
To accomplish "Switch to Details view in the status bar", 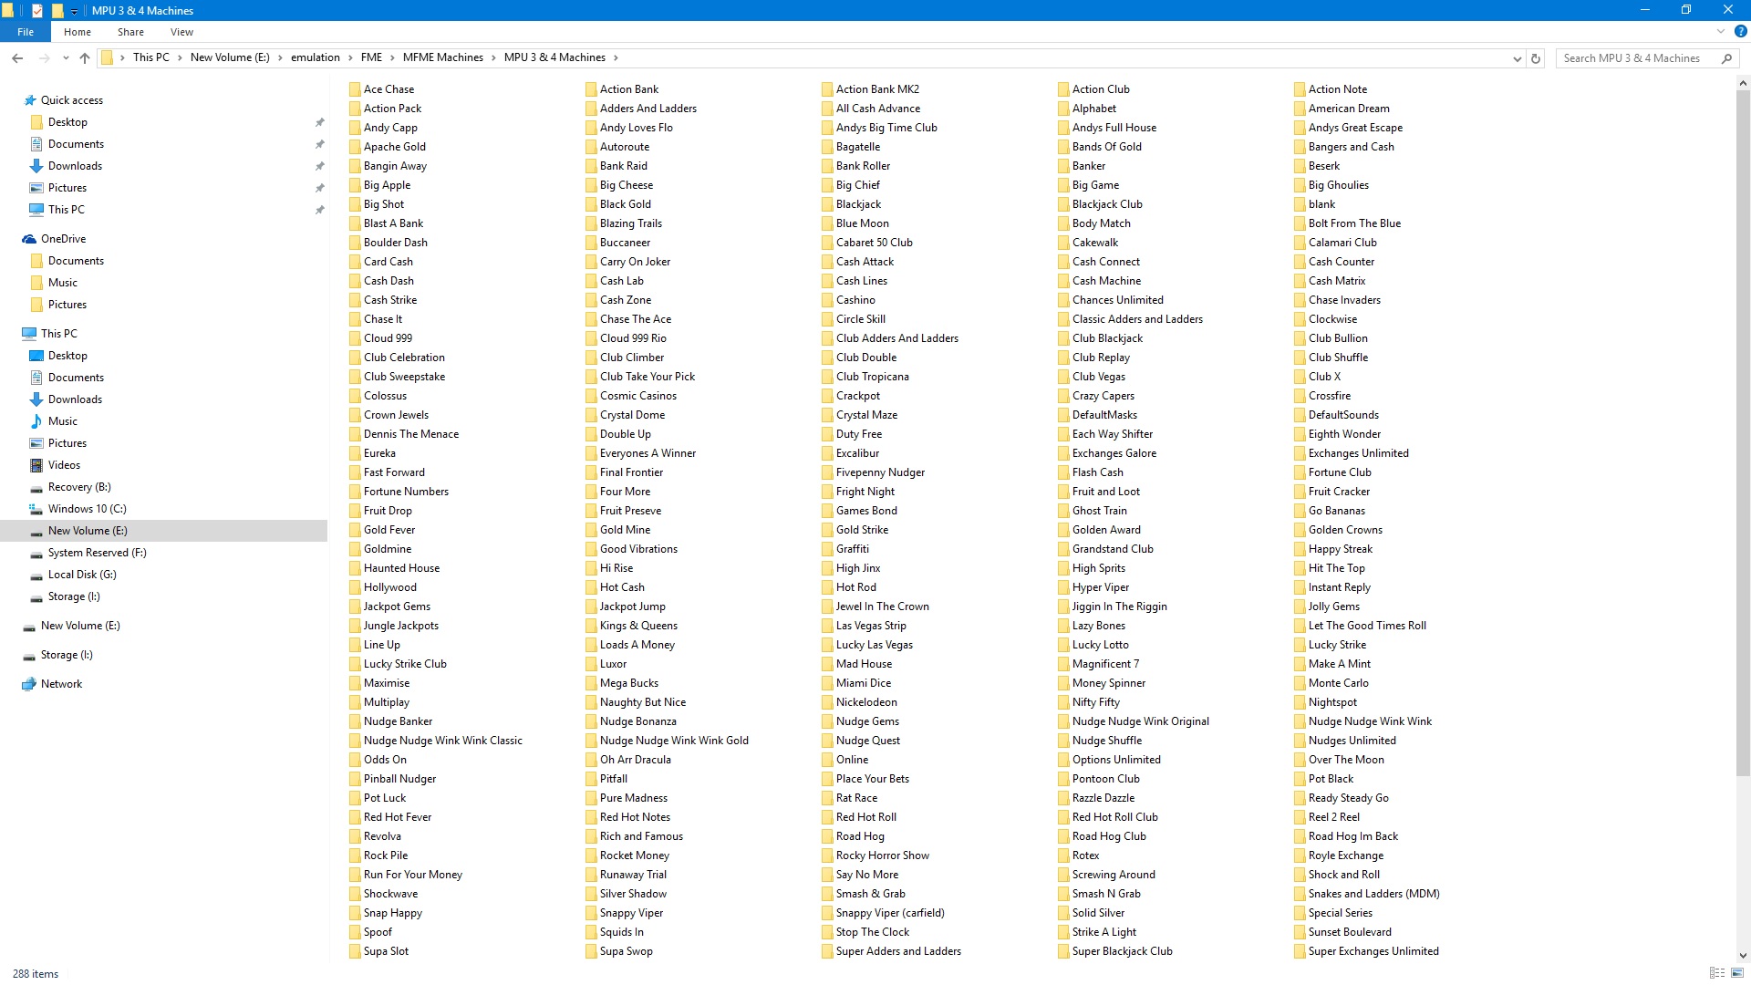I will pos(1716,973).
